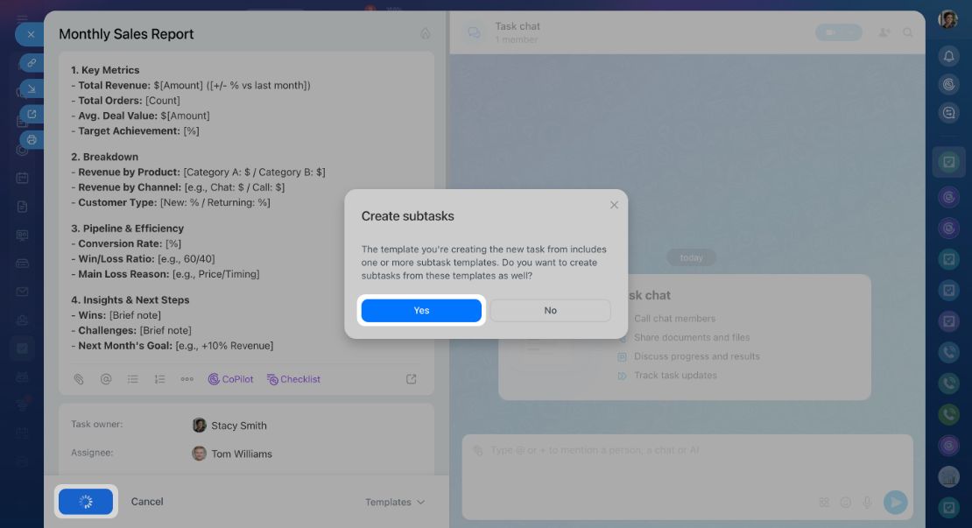Add a member to the task chat
This screenshot has width=972, height=528.
click(x=884, y=32)
